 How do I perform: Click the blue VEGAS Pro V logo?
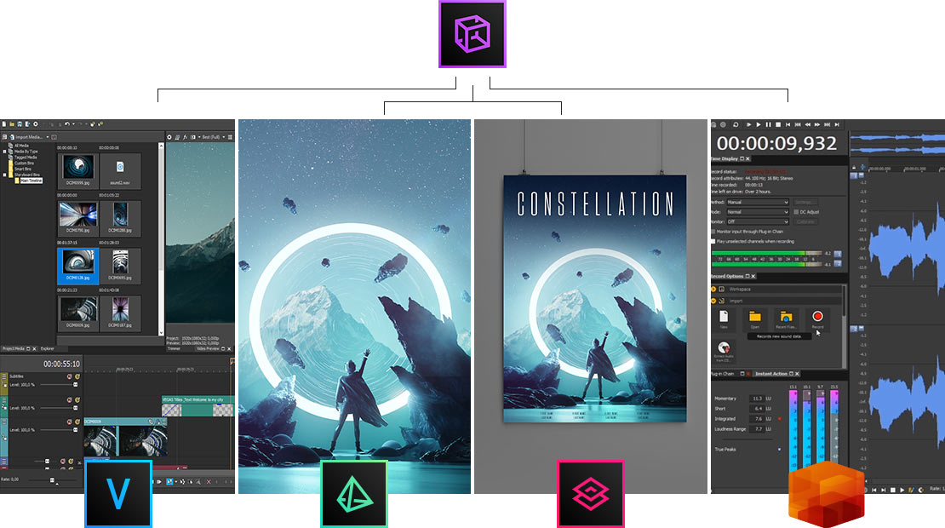click(118, 494)
